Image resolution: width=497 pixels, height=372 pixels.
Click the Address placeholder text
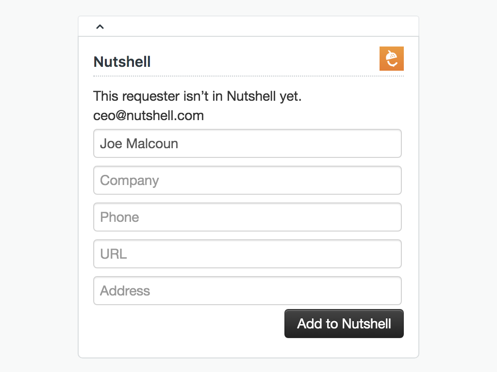[125, 291]
